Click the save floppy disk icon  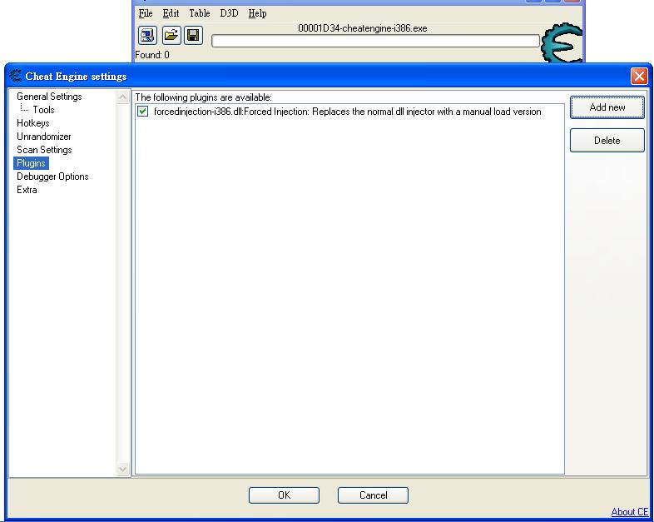[193, 35]
